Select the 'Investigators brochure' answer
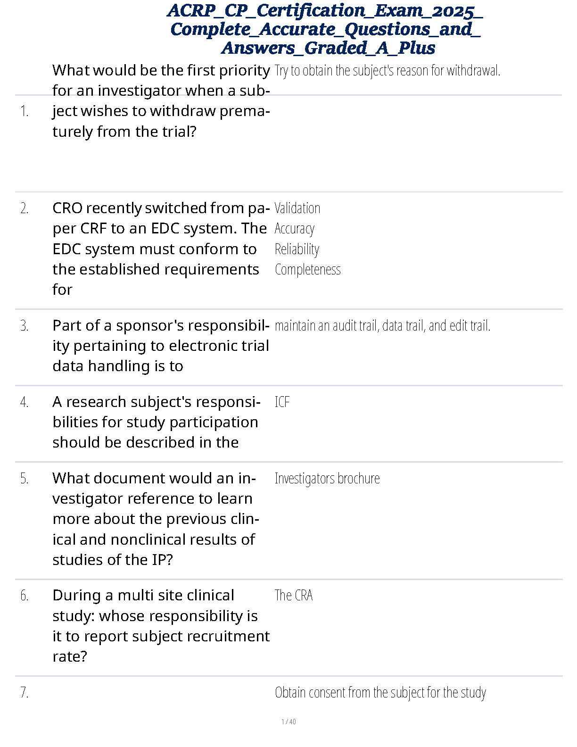 (327, 478)
